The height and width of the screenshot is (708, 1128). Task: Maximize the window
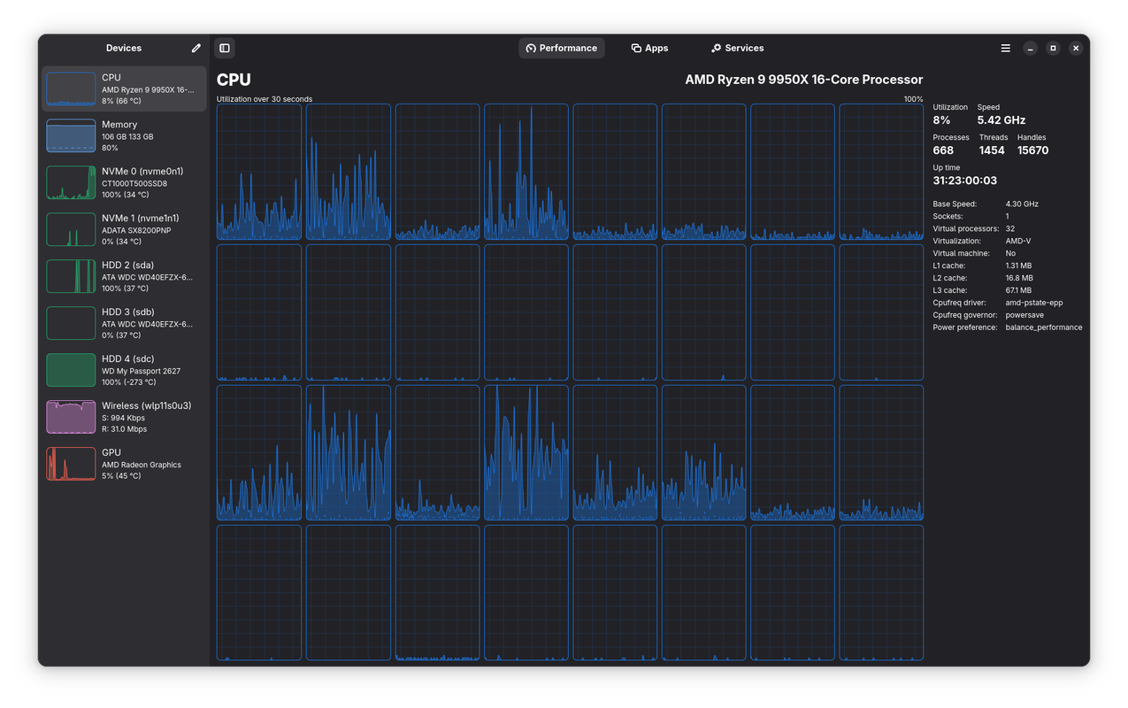tap(1053, 48)
